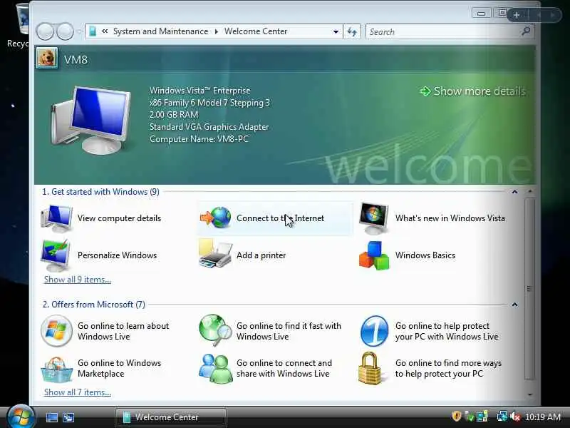Click the connect and share people icon

click(216, 368)
